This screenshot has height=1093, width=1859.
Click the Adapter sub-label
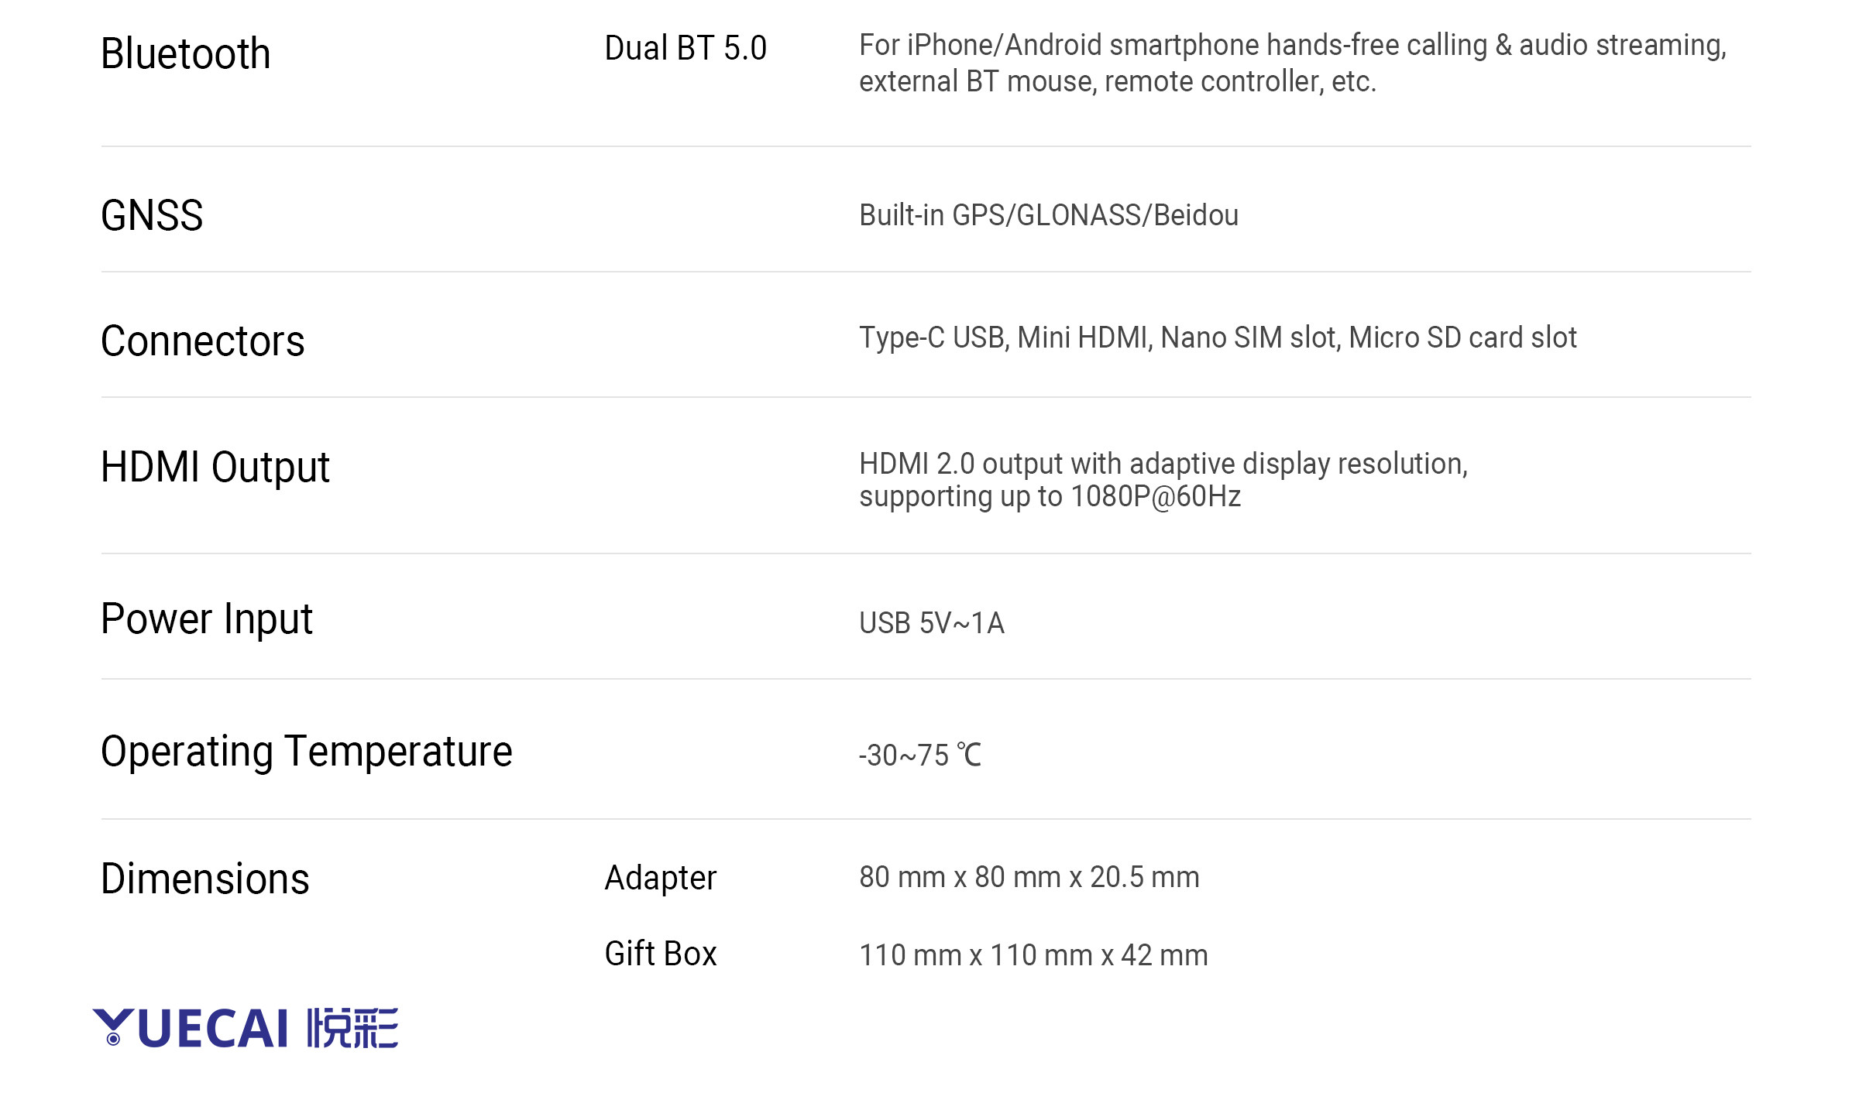tap(661, 879)
